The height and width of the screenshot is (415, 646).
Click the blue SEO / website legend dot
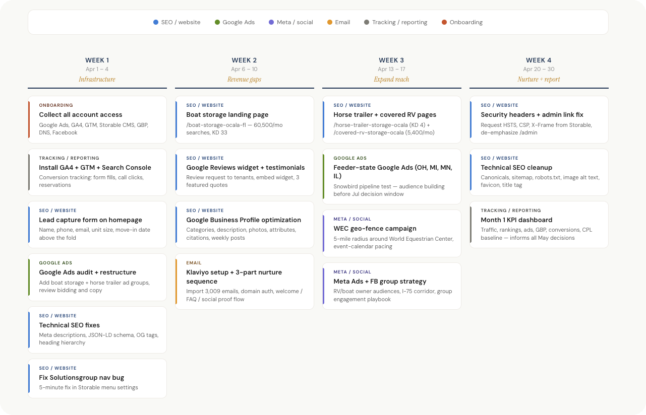click(156, 22)
